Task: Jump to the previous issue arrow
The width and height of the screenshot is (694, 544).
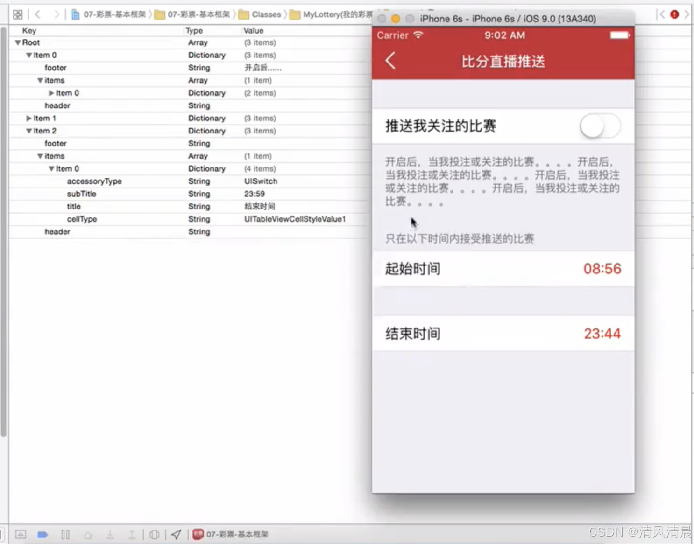Action: pos(661,14)
